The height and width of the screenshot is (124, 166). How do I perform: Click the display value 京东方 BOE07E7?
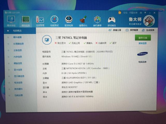70,87
